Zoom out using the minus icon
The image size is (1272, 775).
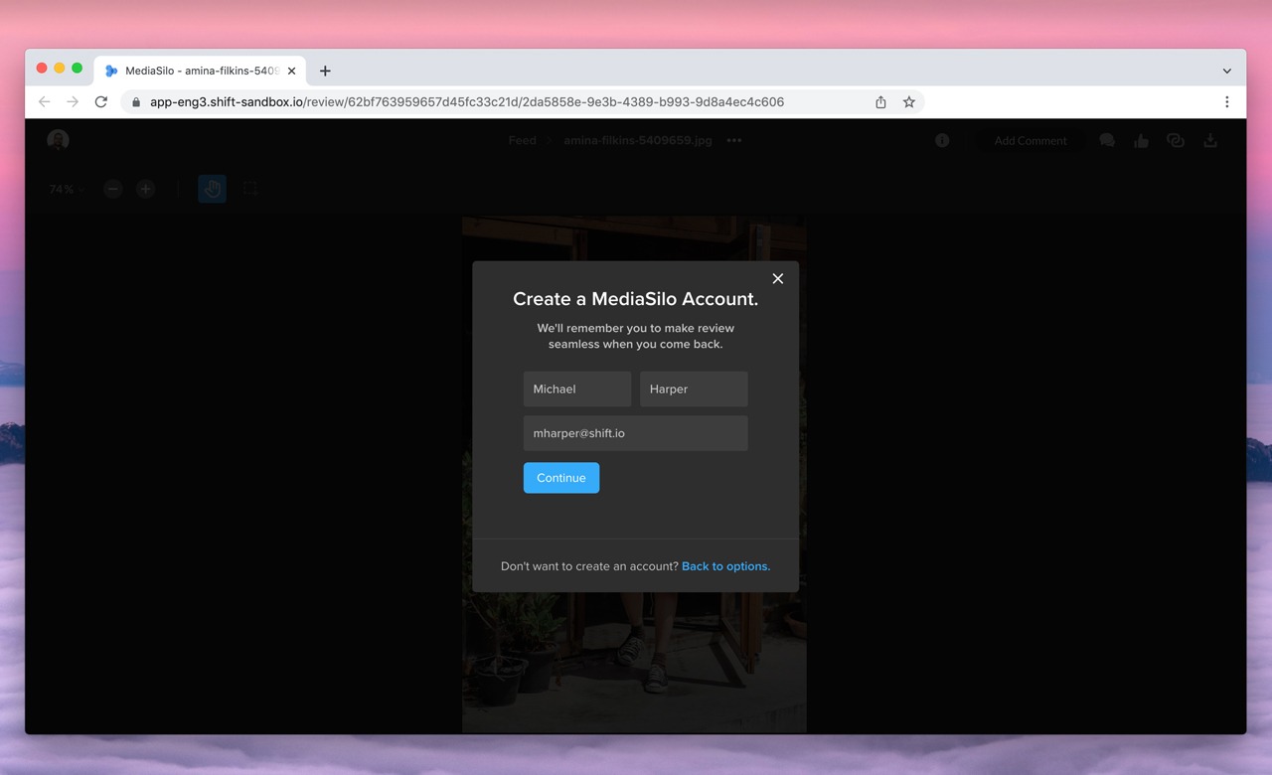pyautogui.click(x=112, y=189)
